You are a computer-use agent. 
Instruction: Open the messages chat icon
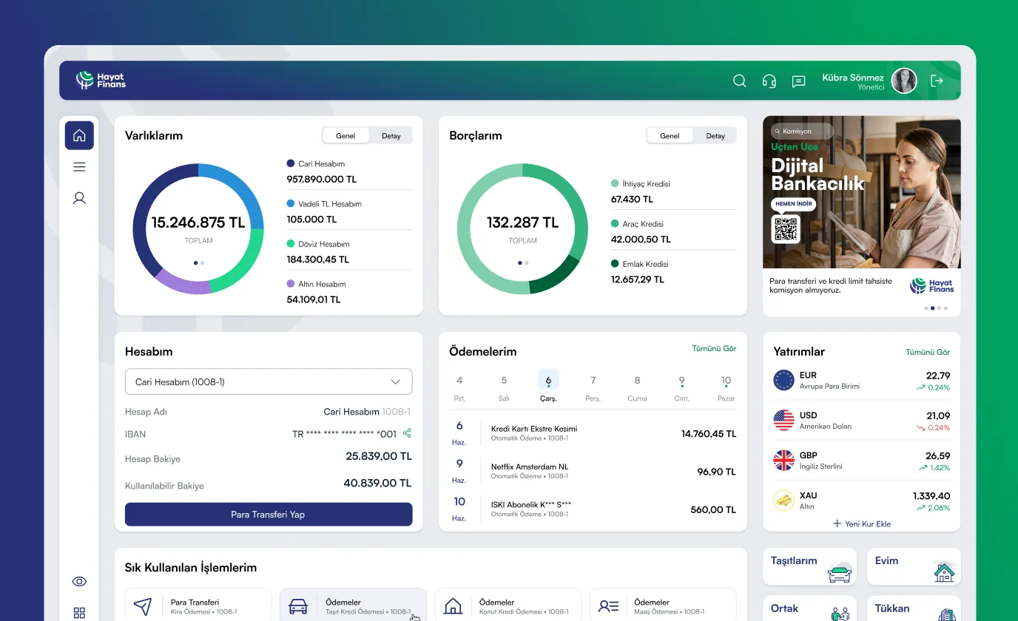[x=798, y=81]
